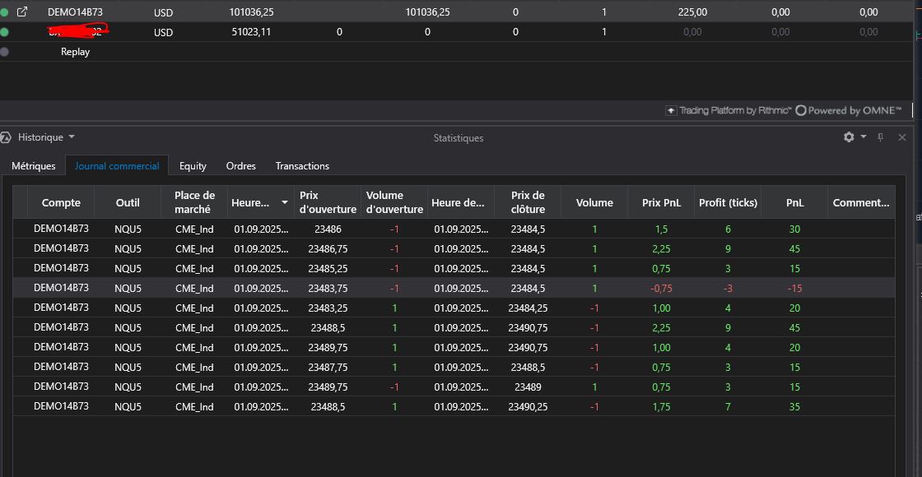This screenshot has height=477, width=922.
Task: Click grey status dot beside Replay
Action: (x=5, y=52)
